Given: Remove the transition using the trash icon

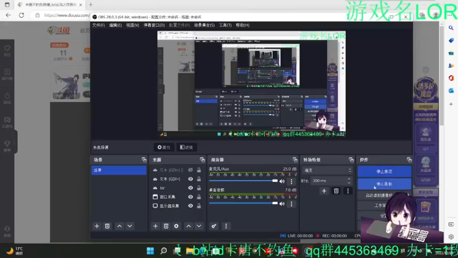Looking at the screenshot, I should 336,191.
